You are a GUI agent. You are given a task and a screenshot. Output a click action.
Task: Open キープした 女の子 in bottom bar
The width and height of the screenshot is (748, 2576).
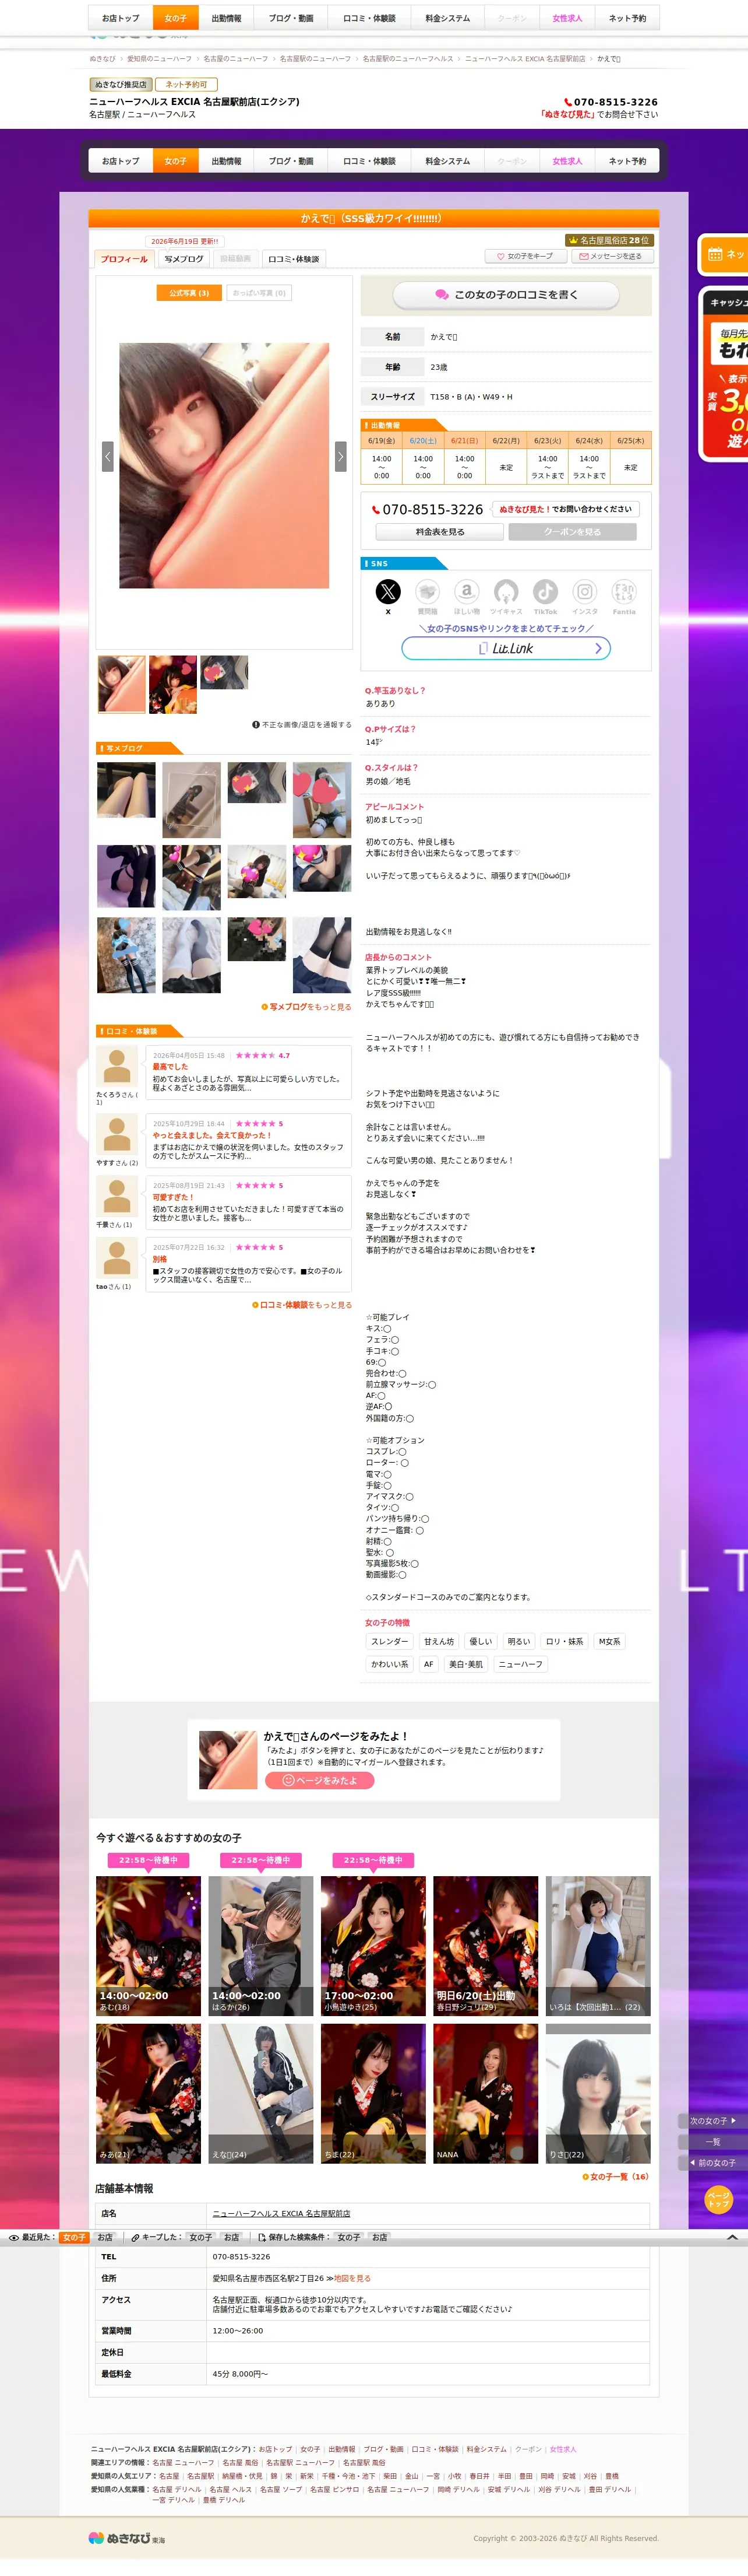pyautogui.click(x=201, y=2237)
